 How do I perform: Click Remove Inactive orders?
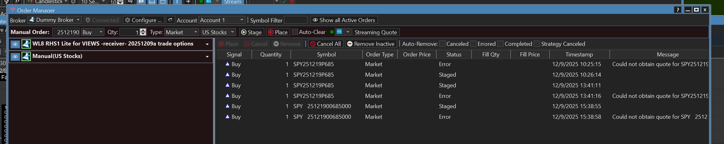click(371, 44)
